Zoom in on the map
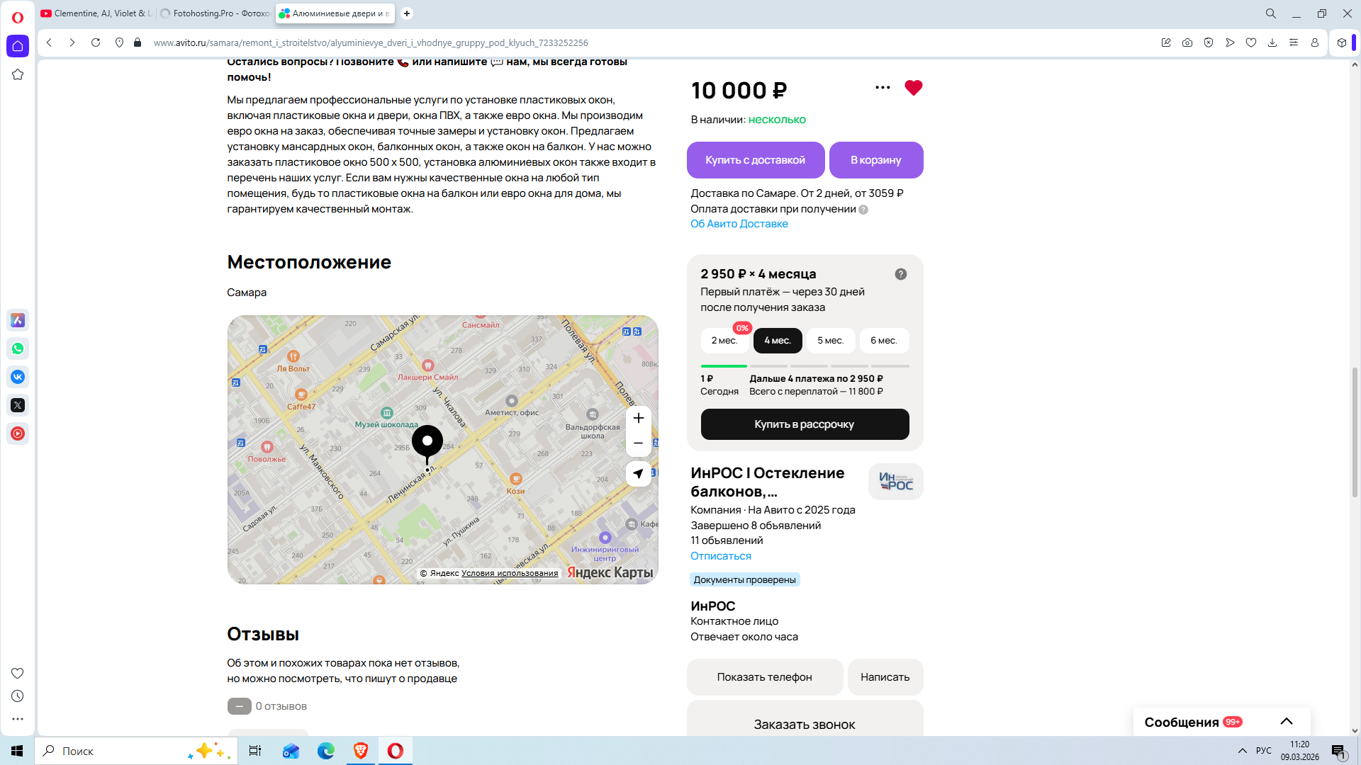Image resolution: width=1361 pixels, height=765 pixels. pos(638,418)
